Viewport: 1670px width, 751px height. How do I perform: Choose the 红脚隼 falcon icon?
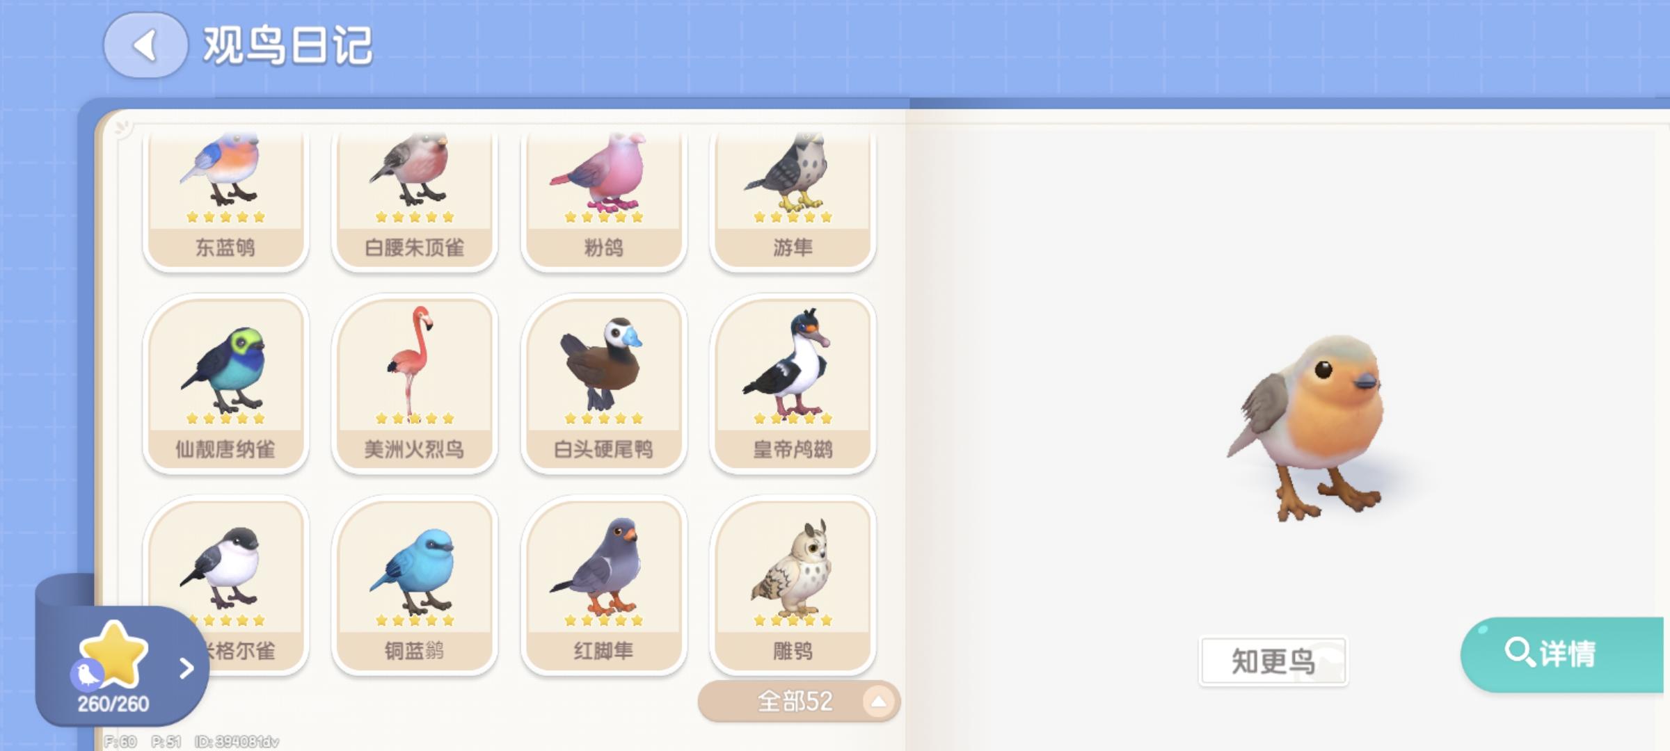604,586
